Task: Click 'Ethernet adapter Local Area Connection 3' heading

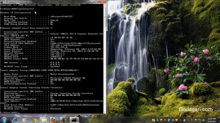Action: (26, 28)
